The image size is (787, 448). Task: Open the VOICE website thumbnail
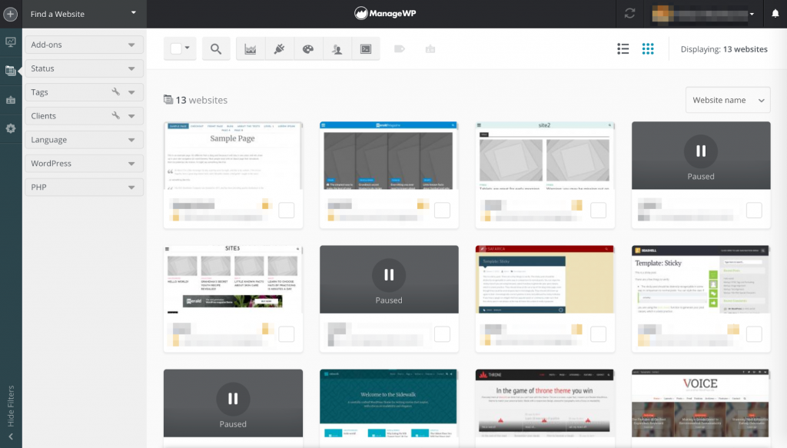[x=701, y=403]
